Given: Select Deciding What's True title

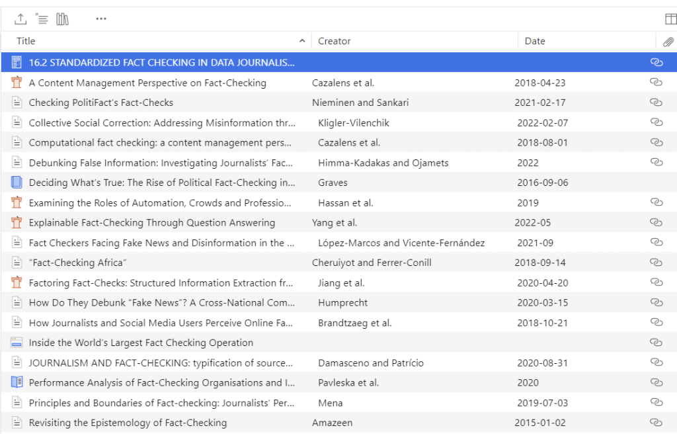Looking at the screenshot, I should pos(162,183).
